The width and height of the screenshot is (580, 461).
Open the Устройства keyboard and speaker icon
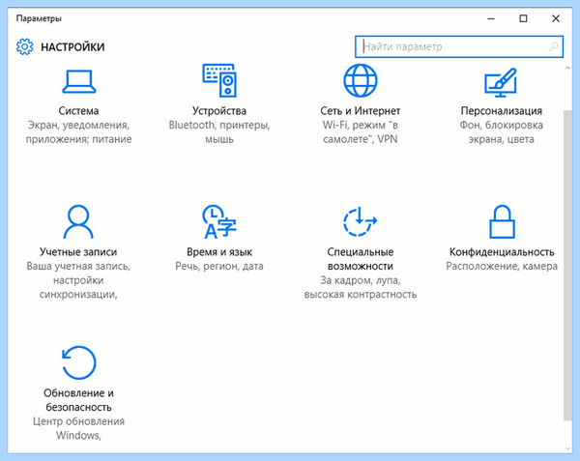[219, 80]
